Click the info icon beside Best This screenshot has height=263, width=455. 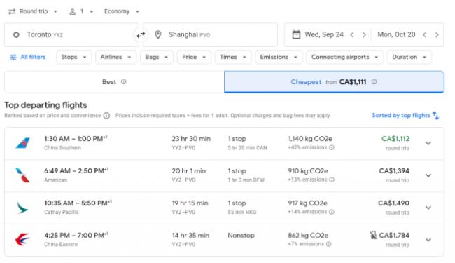click(124, 81)
